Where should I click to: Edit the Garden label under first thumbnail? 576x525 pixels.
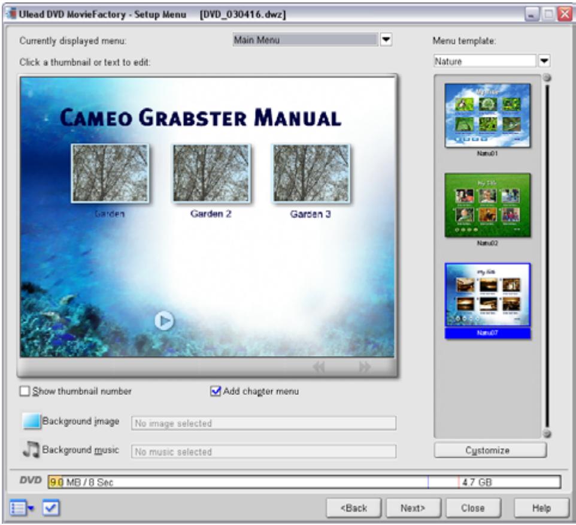click(110, 214)
